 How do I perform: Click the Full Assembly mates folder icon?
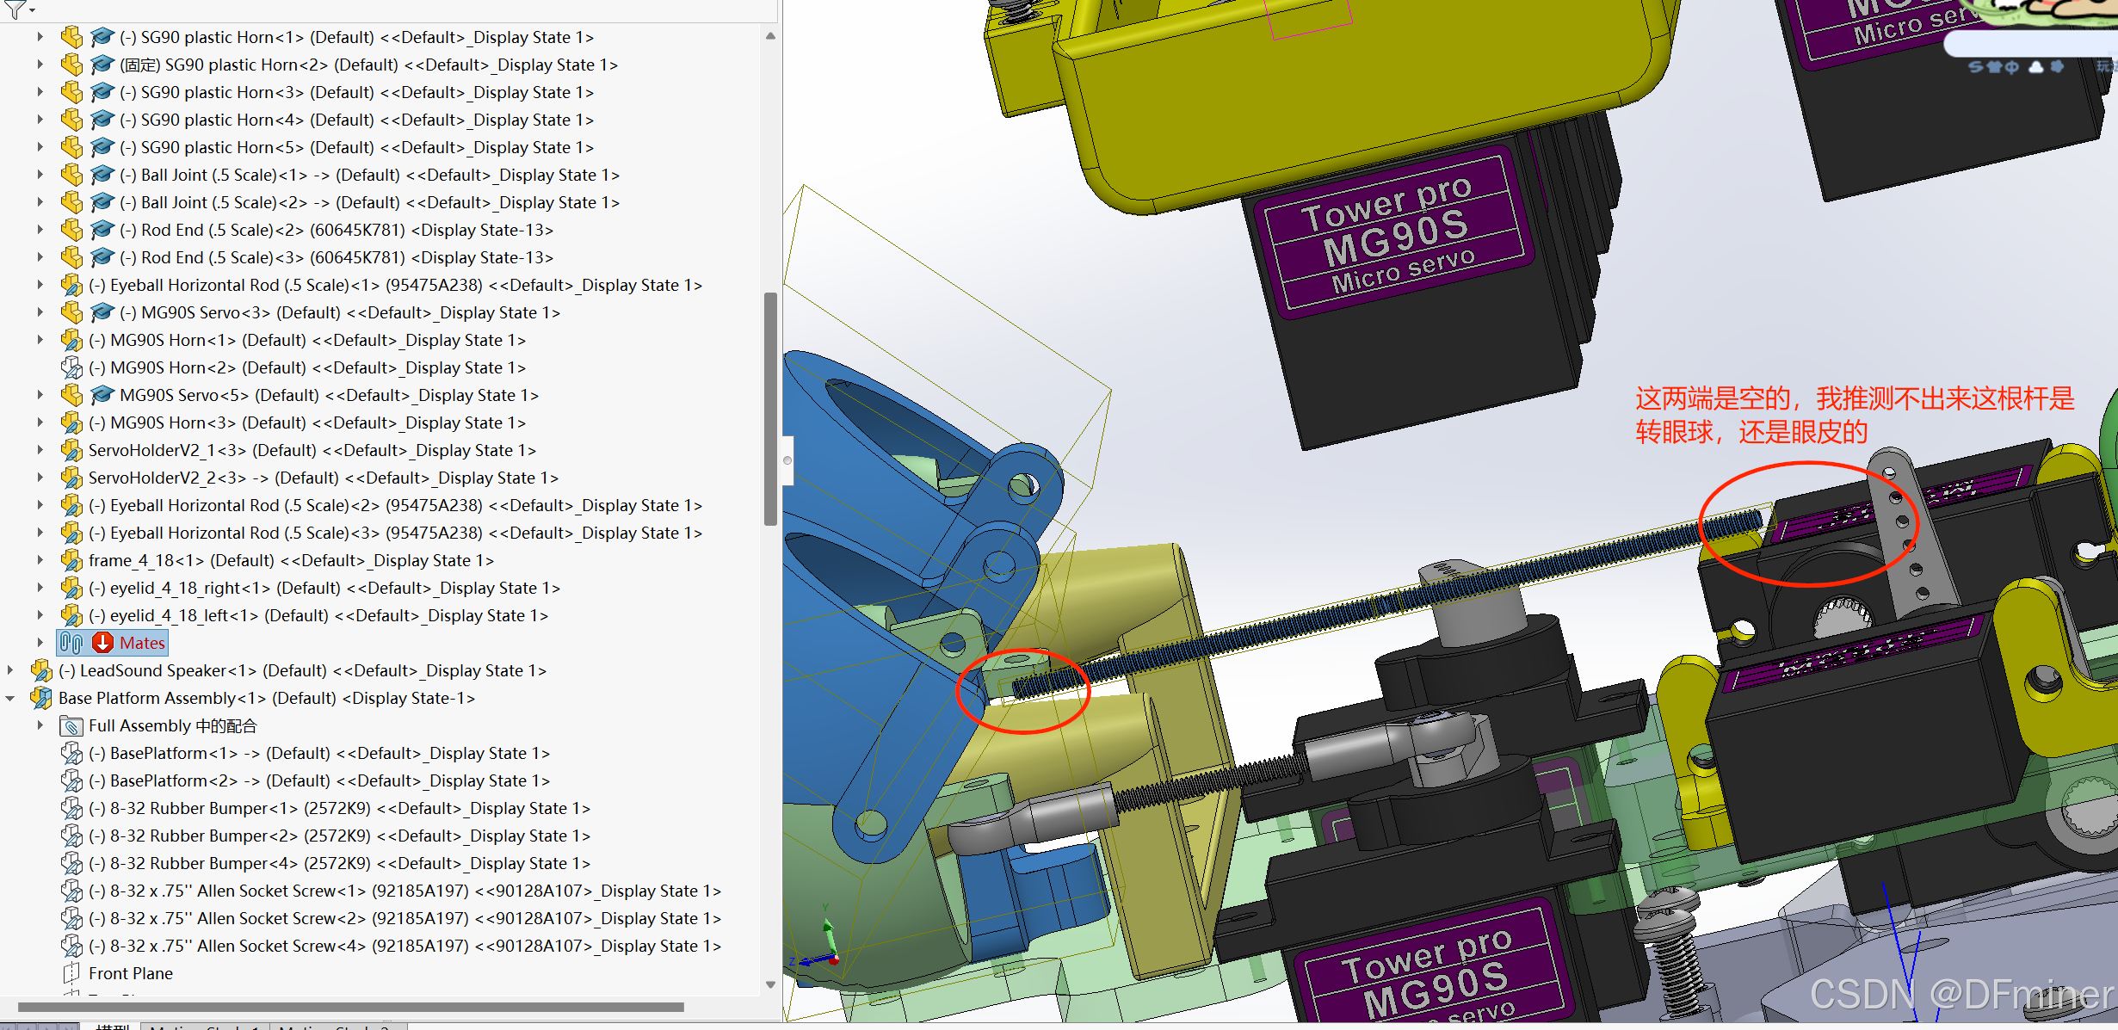pyautogui.click(x=72, y=725)
